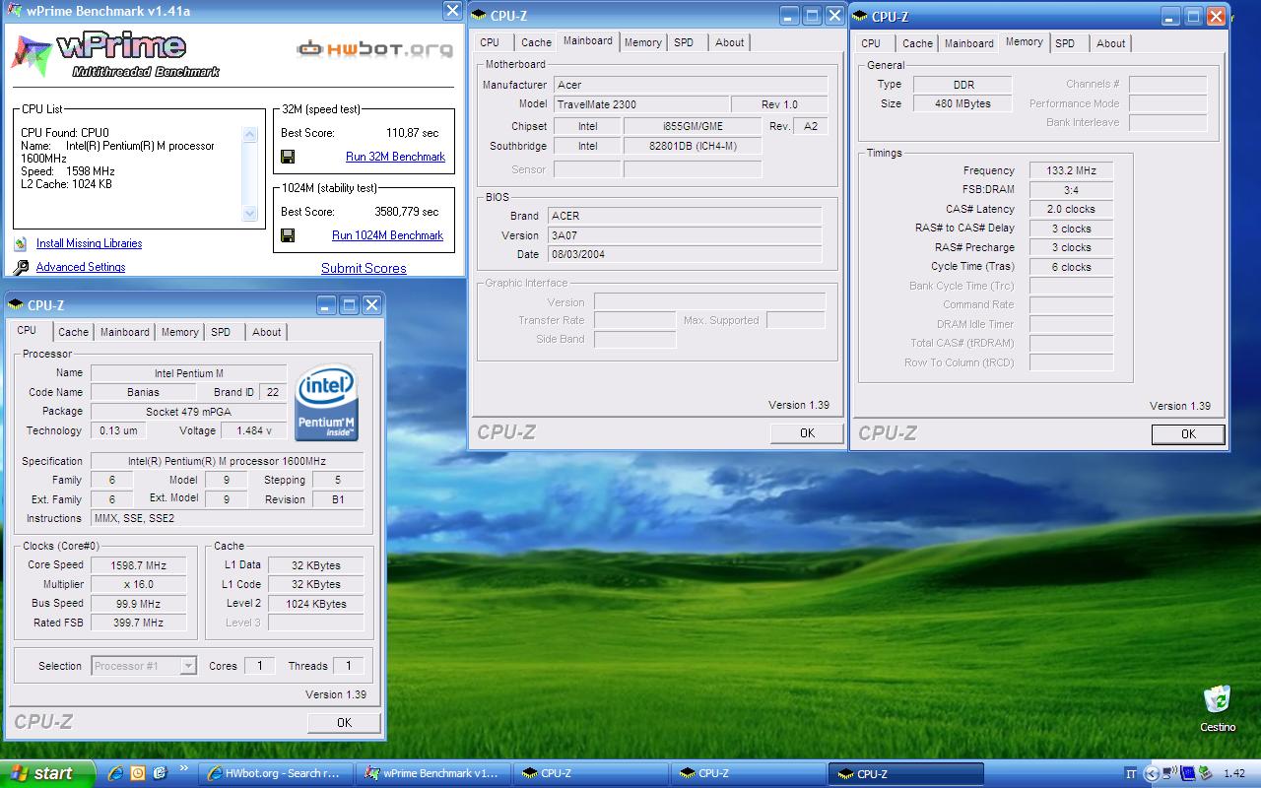Click the wPrime logo graphic
The image size is (1261, 788).
(x=116, y=54)
